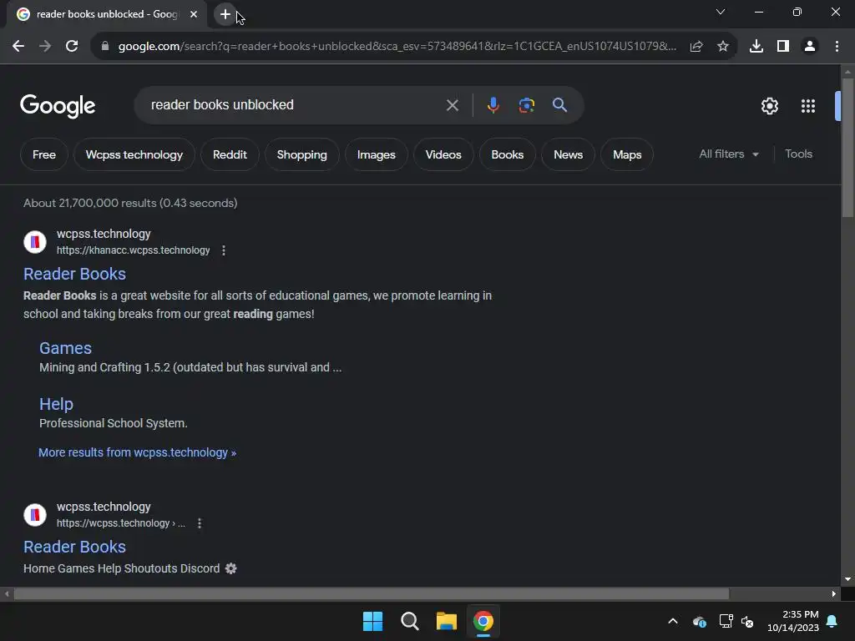This screenshot has width=855, height=641.
Task: Clear the search box text
Action: coord(452,105)
